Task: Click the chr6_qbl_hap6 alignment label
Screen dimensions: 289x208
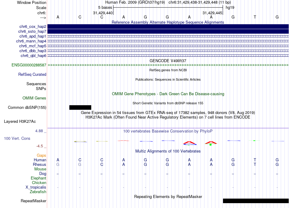Action: (x=33, y=56)
